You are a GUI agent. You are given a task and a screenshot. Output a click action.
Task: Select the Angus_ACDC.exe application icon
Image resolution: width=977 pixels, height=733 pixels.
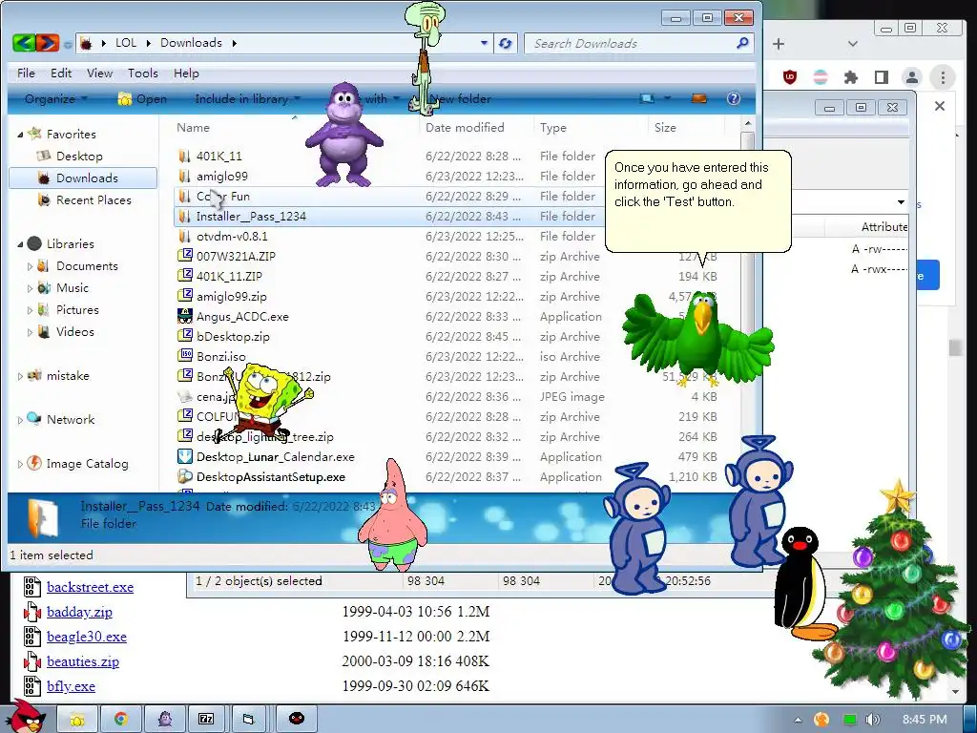point(185,316)
